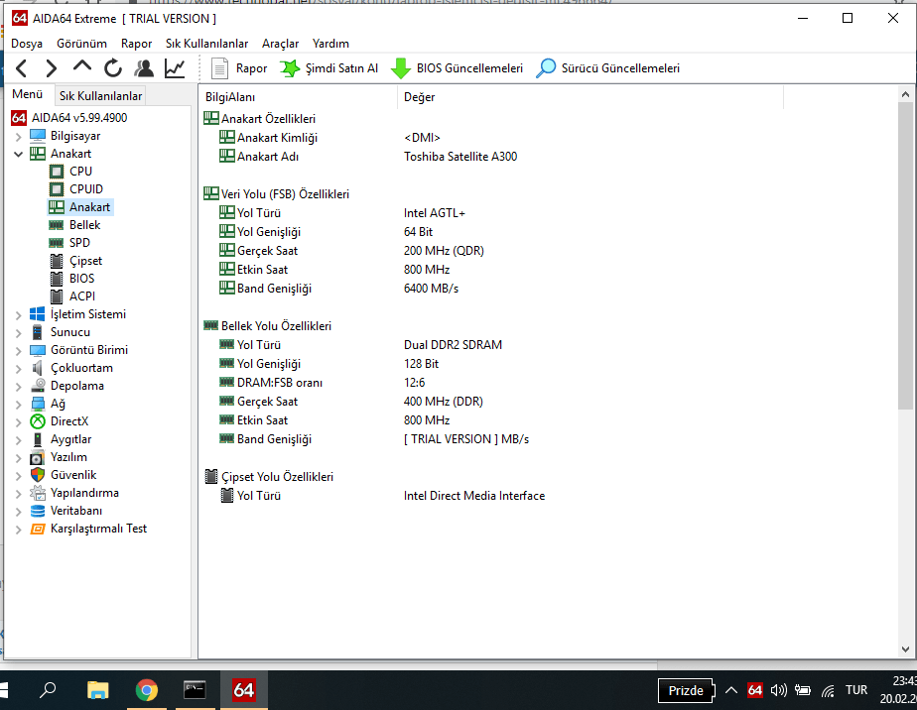Switch to the Menü tab
This screenshot has height=710, width=917.
coord(28,94)
